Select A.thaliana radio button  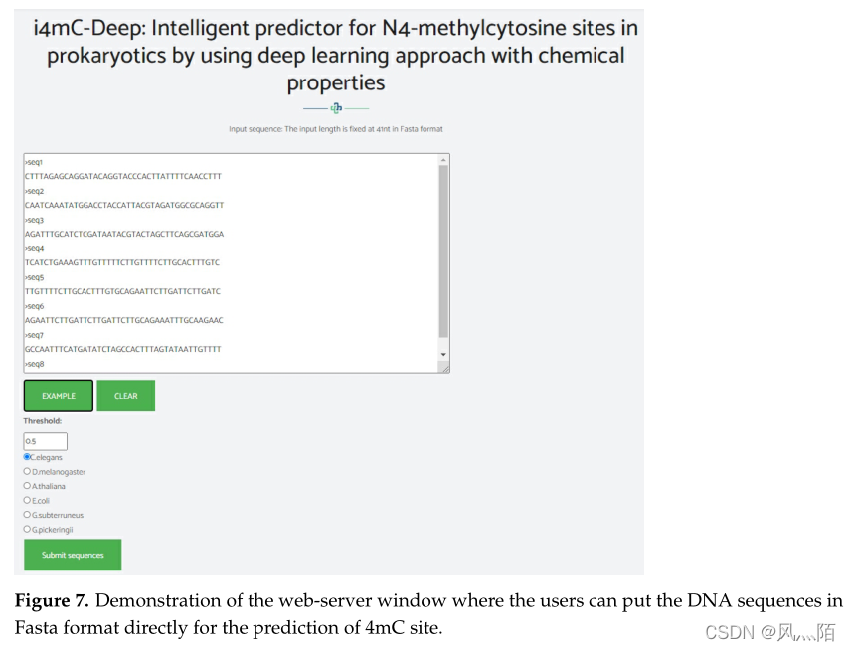[x=27, y=486]
